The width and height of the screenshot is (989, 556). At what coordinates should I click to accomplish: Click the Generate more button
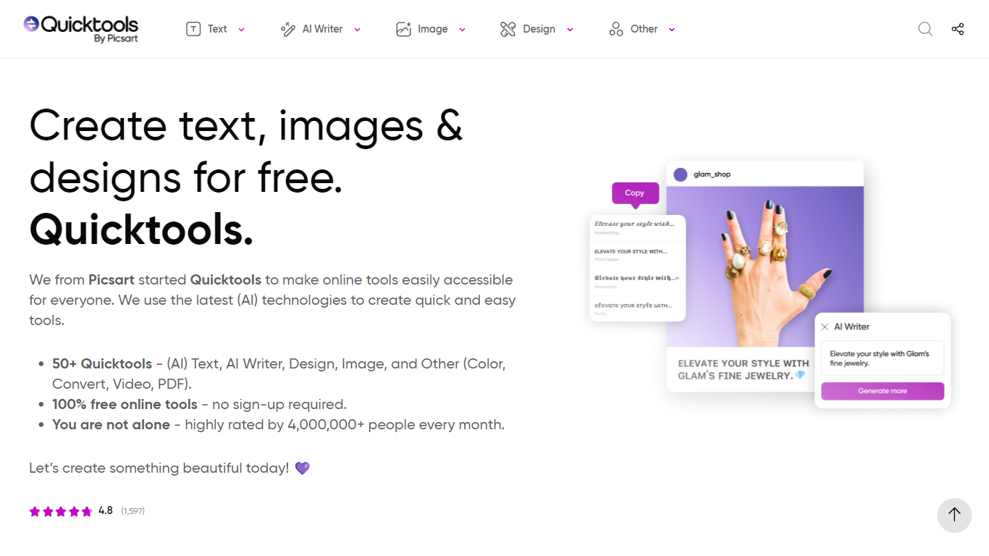[x=883, y=391]
